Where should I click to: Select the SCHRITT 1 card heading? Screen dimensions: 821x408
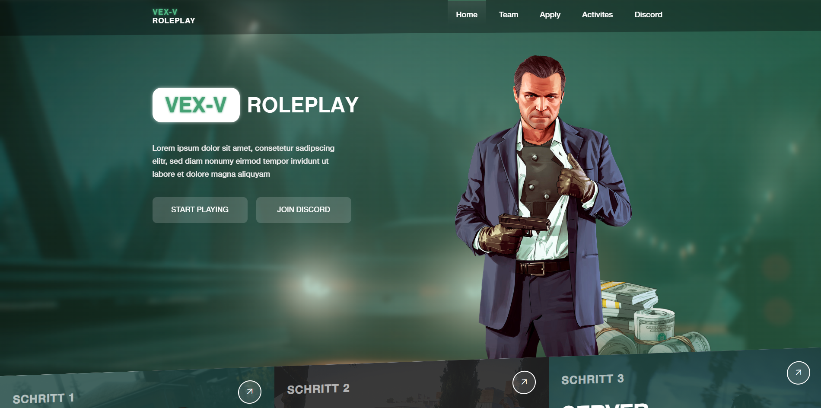tap(44, 398)
